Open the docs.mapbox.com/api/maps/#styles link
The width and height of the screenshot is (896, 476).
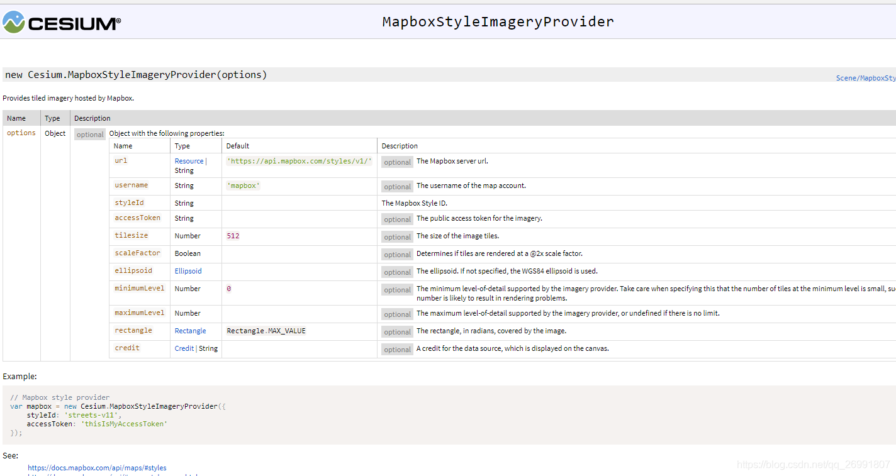click(97, 468)
